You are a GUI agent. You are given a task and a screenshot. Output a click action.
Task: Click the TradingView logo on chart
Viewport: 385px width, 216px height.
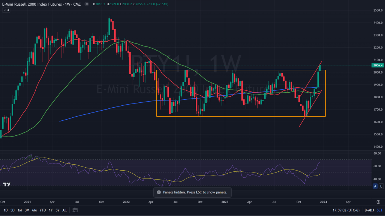point(6,184)
